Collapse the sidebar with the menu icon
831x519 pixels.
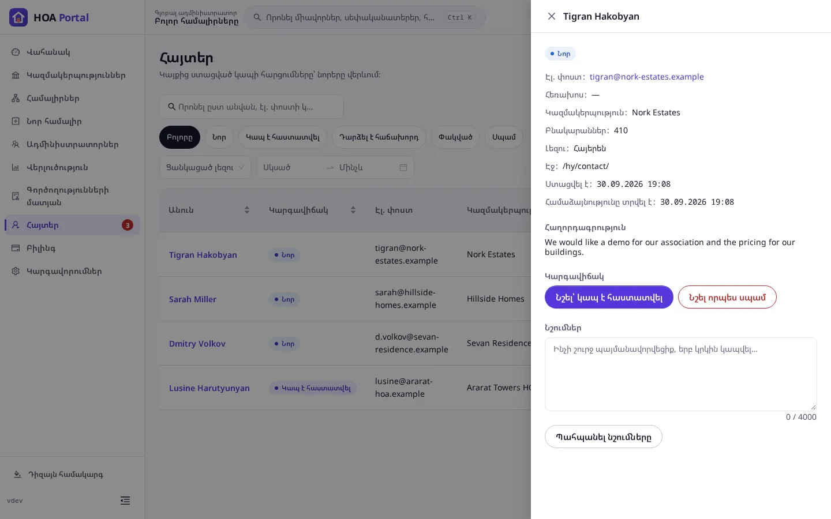pyautogui.click(x=125, y=501)
